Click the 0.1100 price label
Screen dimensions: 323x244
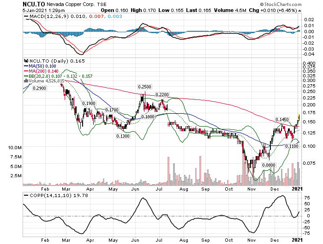pyautogui.click(x=292, y=146)
